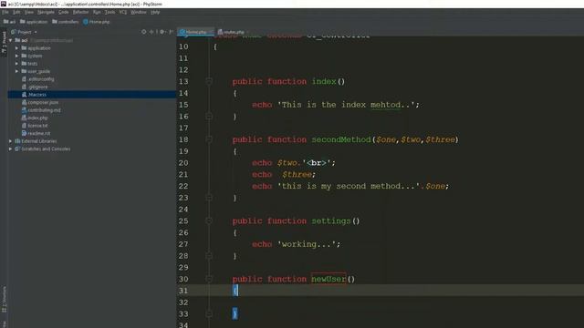Fold the settings() function at line 25
Screen dimensions: 584x328
pyautogui.click(x=209, y=220)
